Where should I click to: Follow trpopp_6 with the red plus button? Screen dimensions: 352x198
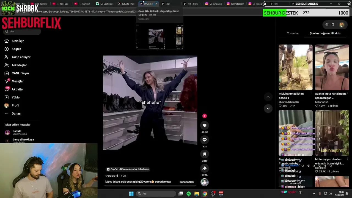[204, 116]
